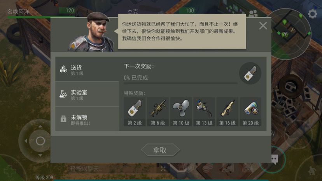Screen dimensions: 322x181
Task: Click the next reward progress bar
Action: click(180, 83)
